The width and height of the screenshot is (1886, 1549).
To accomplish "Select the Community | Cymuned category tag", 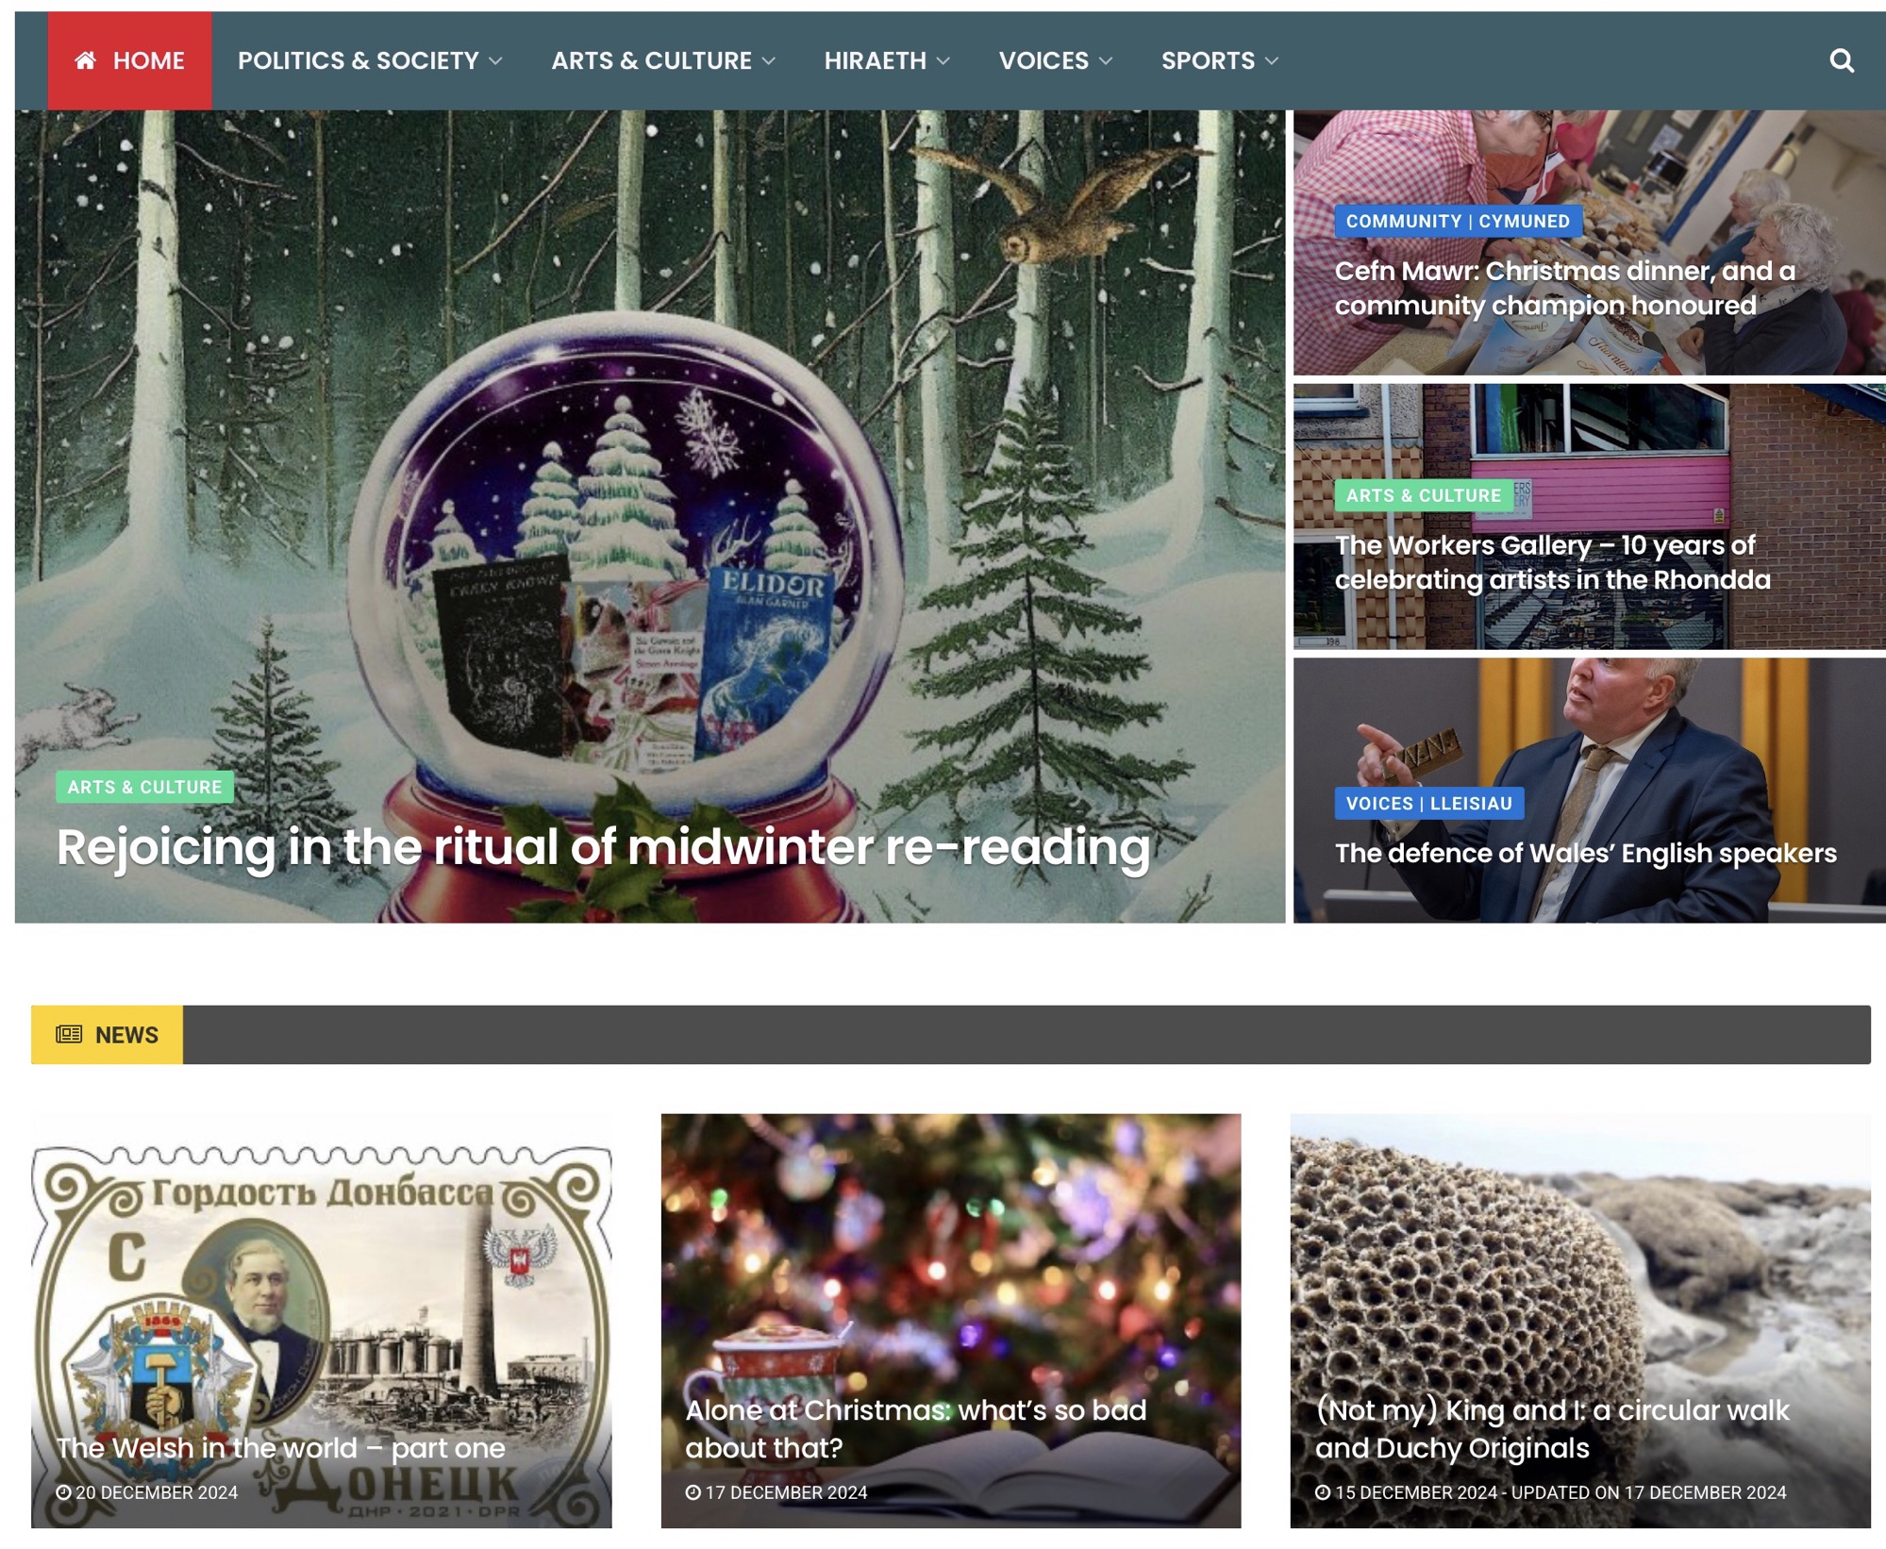I will click(1458, 221).
